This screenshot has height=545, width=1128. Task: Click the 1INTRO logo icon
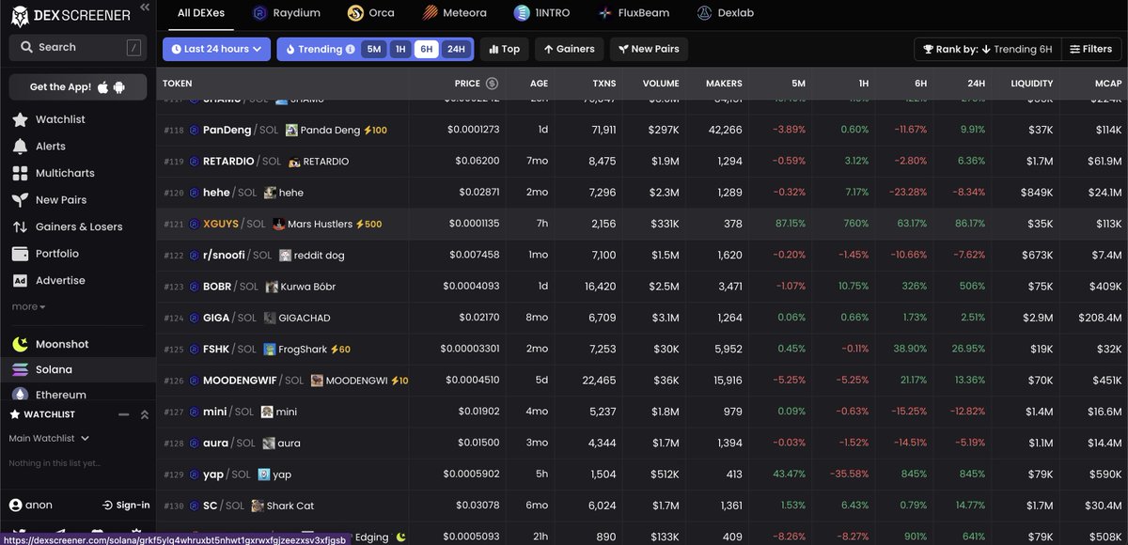[x=522, y=13]
